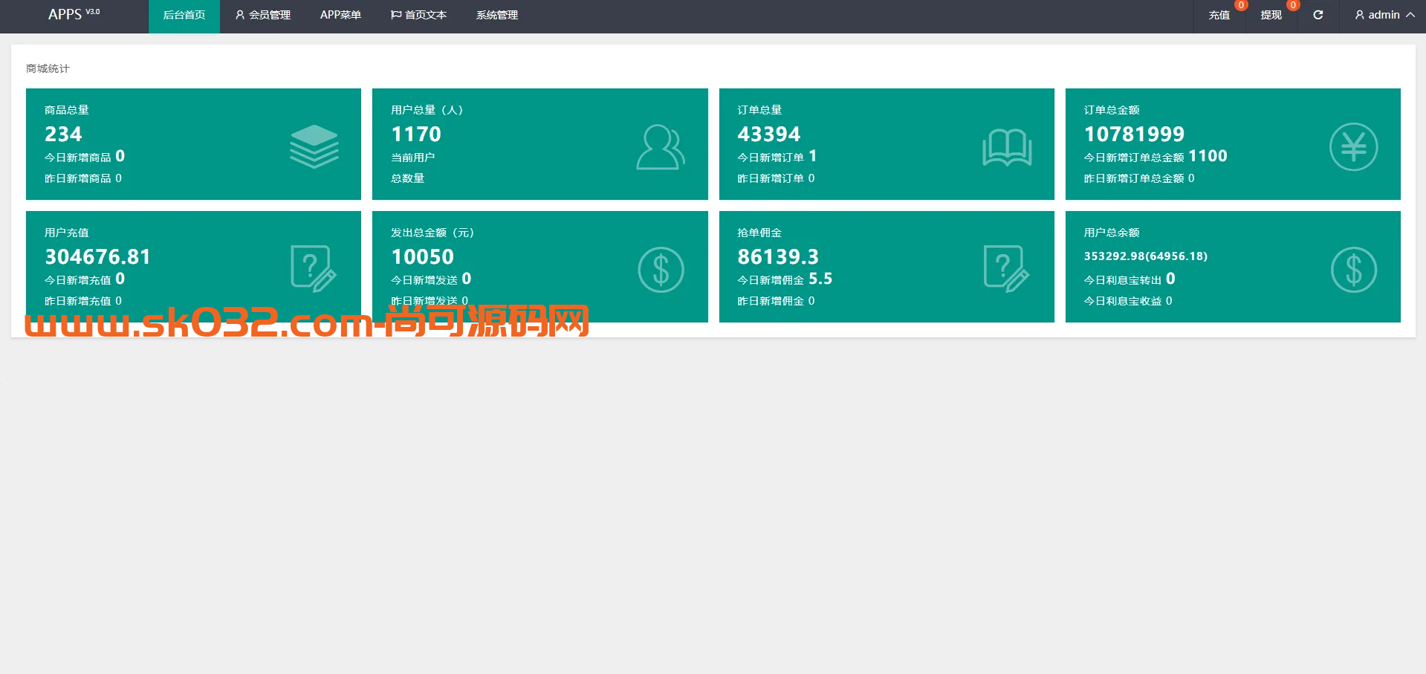Click the user silhouette icon on 用户总量 card

click(660, 146)
